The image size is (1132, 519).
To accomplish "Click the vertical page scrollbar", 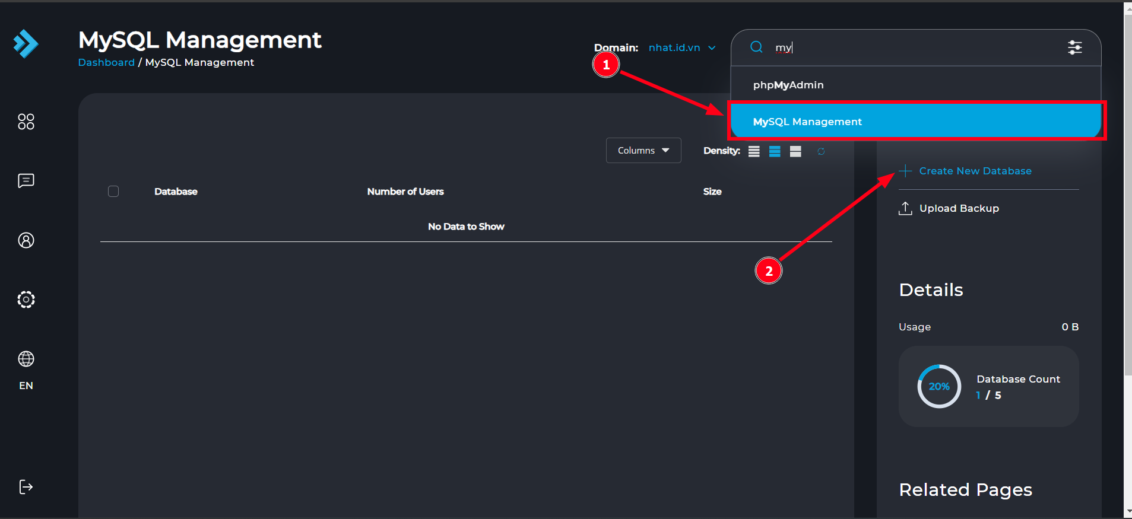I will (1128, 196).
